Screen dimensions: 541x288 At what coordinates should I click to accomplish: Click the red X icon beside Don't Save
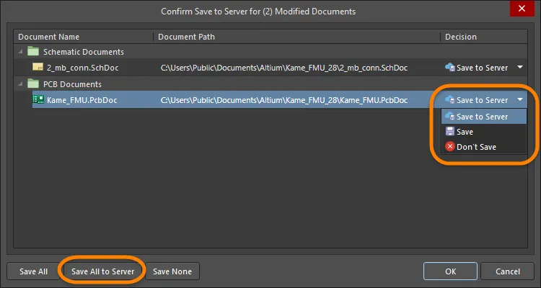pos(450,147)
